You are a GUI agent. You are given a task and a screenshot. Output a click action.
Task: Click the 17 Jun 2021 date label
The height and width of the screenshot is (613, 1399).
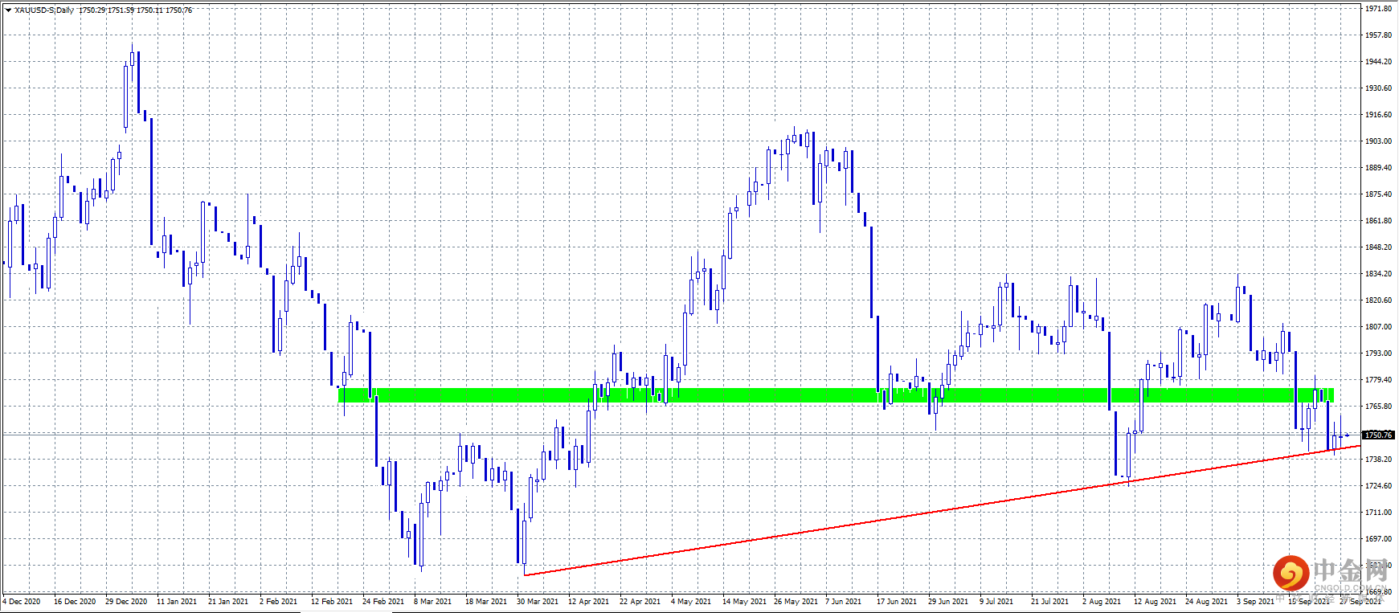pyautogui.click(x=897, y=601)
